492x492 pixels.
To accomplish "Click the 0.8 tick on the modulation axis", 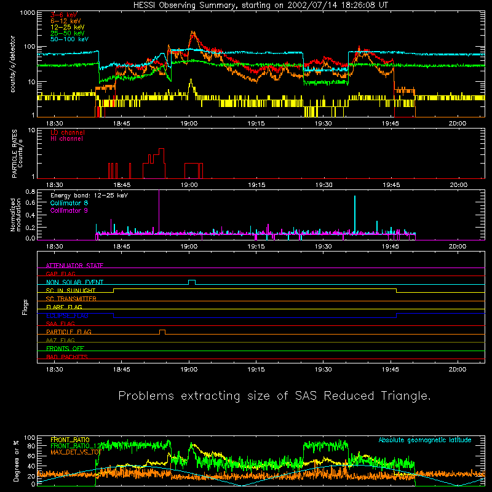I will point(30,191).
